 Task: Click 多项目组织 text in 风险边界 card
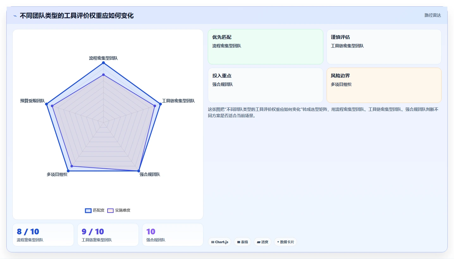coord(341,84)
